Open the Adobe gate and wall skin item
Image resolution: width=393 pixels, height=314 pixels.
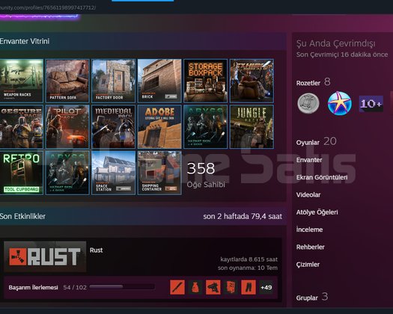coord(159,126)
